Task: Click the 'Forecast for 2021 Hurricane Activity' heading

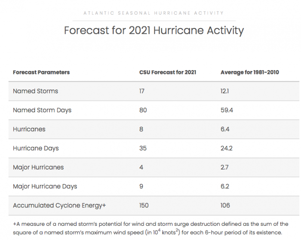Action: (154, 31)
